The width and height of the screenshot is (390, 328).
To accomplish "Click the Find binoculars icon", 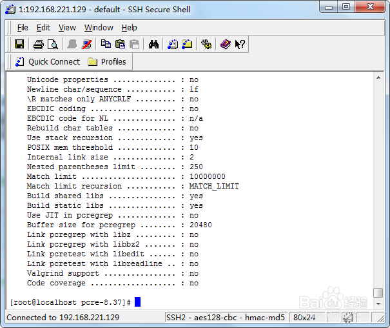I will pos(153,45).
